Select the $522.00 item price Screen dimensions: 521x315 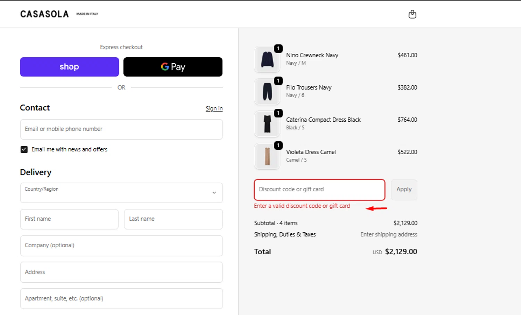pos(407,152)
